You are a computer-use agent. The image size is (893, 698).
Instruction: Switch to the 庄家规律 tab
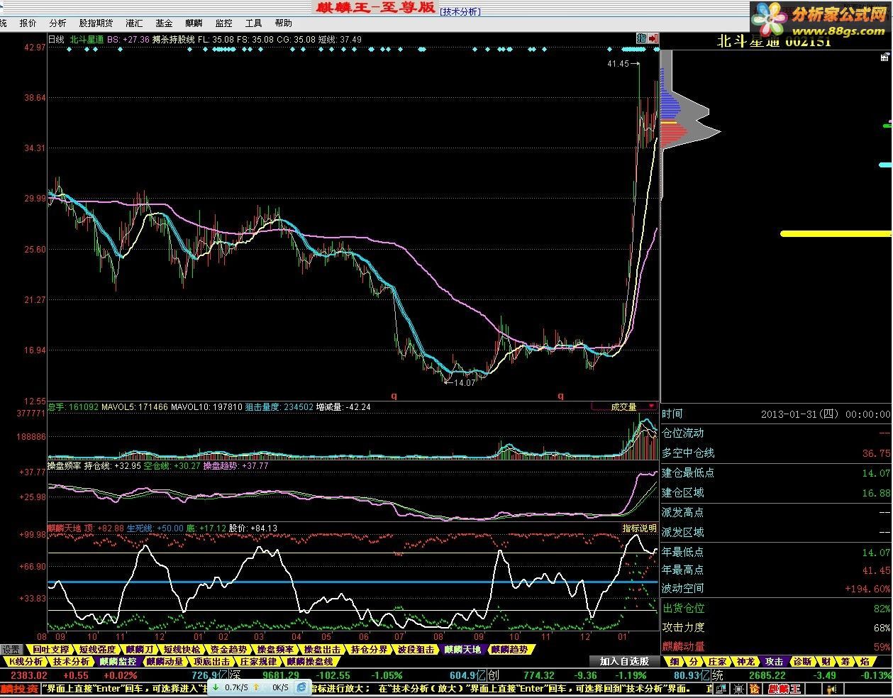point(258,661)
